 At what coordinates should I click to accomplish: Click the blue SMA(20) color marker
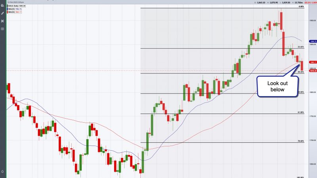click(8, 9)
